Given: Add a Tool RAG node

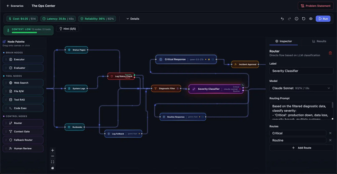Looking at the screenshot, I should [23, 100].
